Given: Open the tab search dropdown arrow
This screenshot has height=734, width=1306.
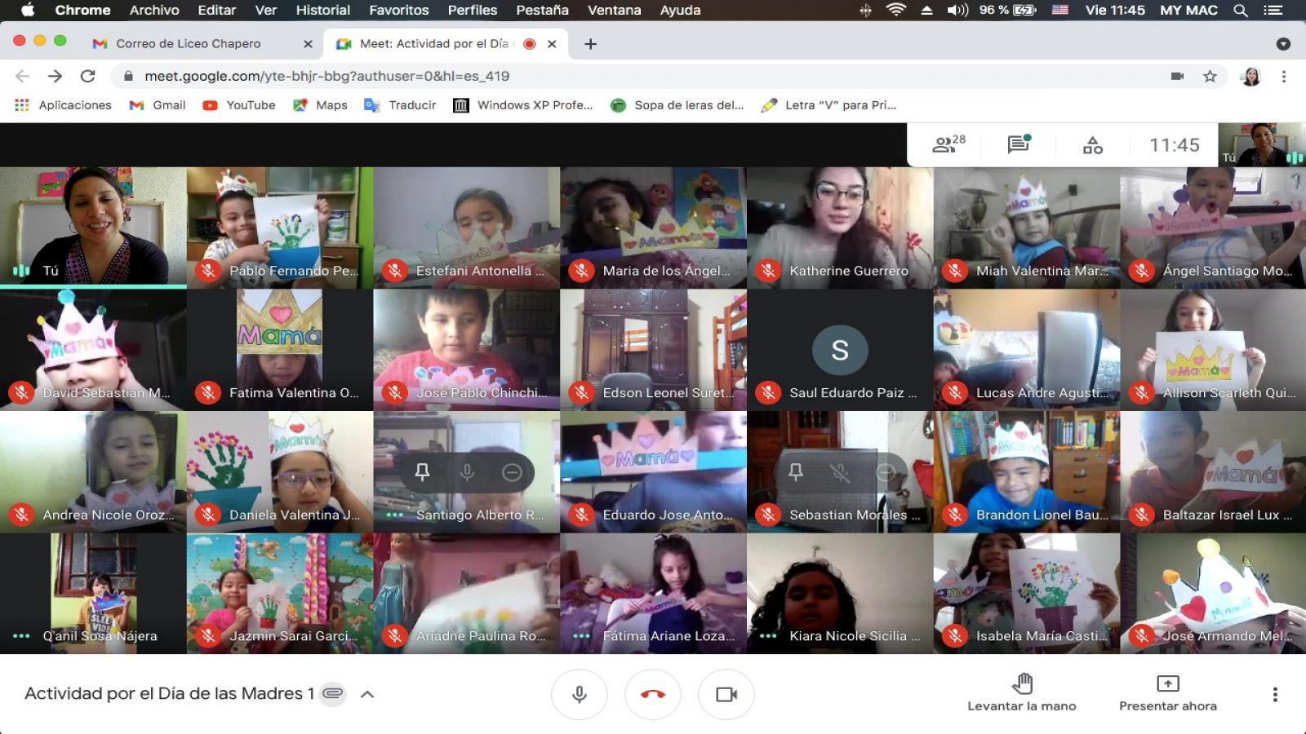Looking at the screenshot, I should pyautogui.click(x=1283, y=44).
